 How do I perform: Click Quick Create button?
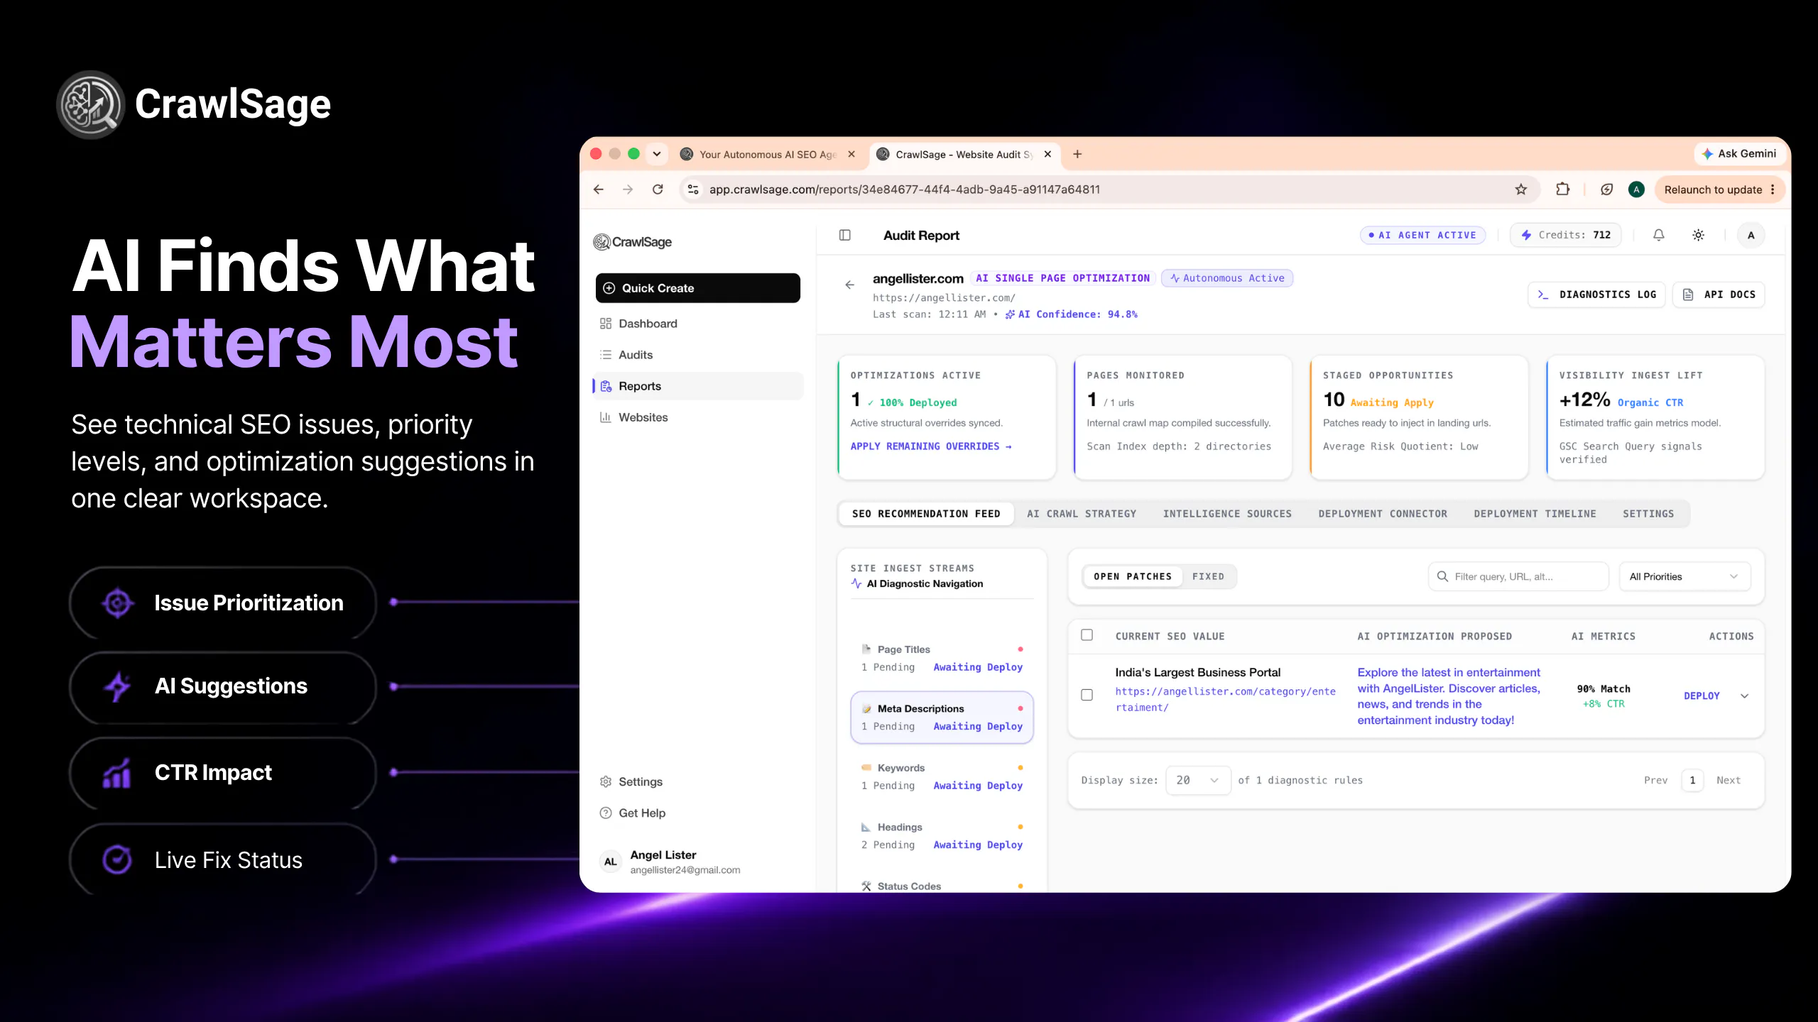tap(697, 288)
